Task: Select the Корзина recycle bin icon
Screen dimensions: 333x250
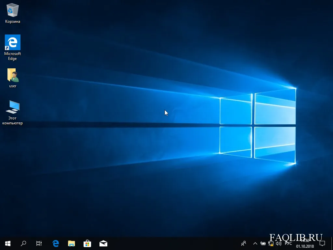Action: tap(13, 13)
